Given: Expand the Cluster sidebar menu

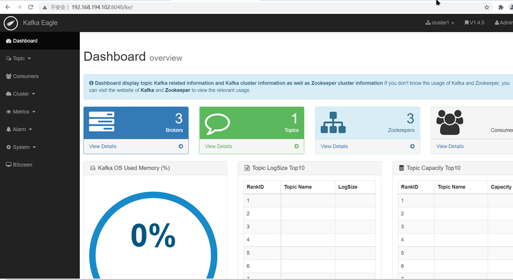Looking at the screenshot, I should pyautogui.click(x=40, y=94).
